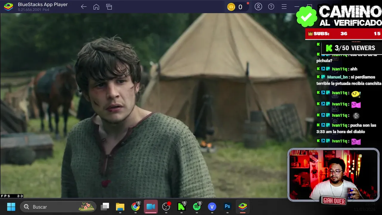Open the video camera app on taskbar
This screenshot has width=382, height=215.
pyautogui.click(x=151, y=207)
